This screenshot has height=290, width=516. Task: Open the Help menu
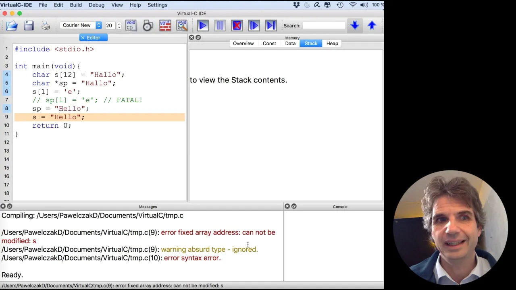pyautogui.click(x=135, y=5)
